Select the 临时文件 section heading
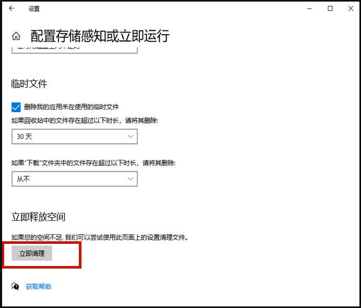 point(29,84)
